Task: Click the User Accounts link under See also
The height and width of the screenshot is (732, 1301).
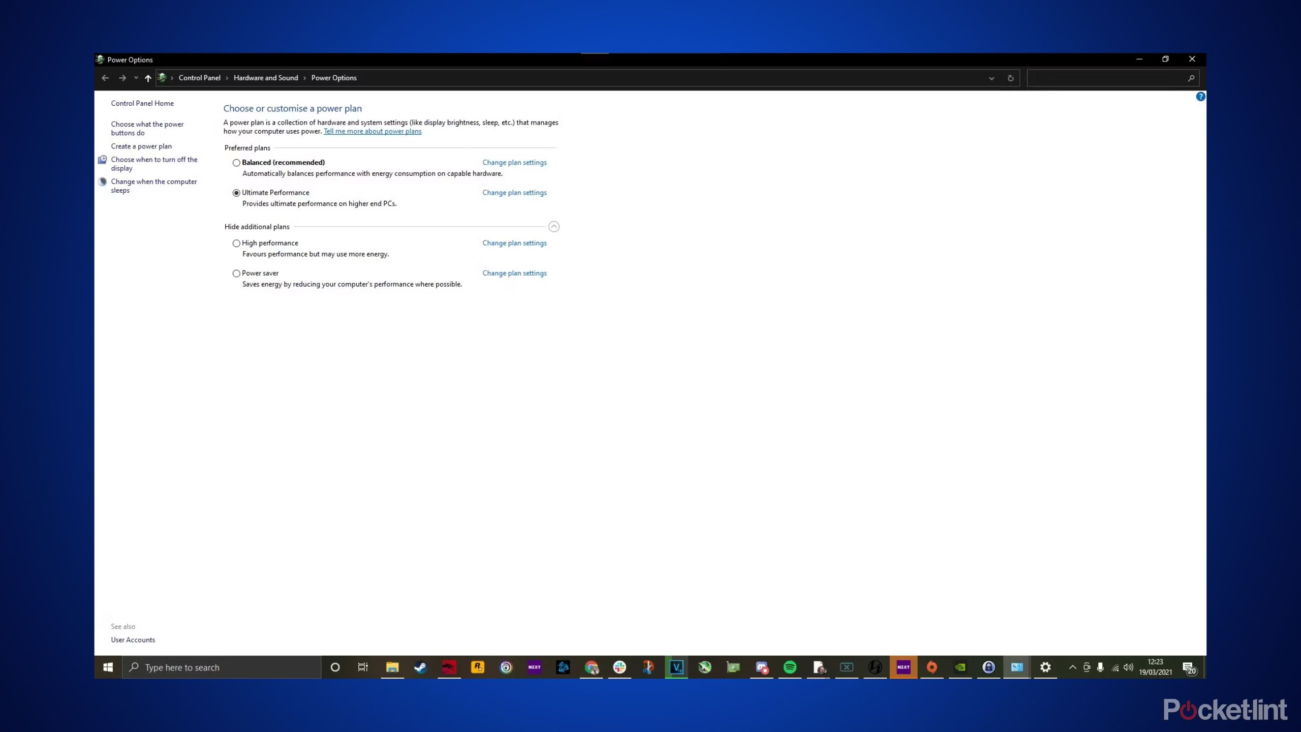Action: (x=133, y=640)
